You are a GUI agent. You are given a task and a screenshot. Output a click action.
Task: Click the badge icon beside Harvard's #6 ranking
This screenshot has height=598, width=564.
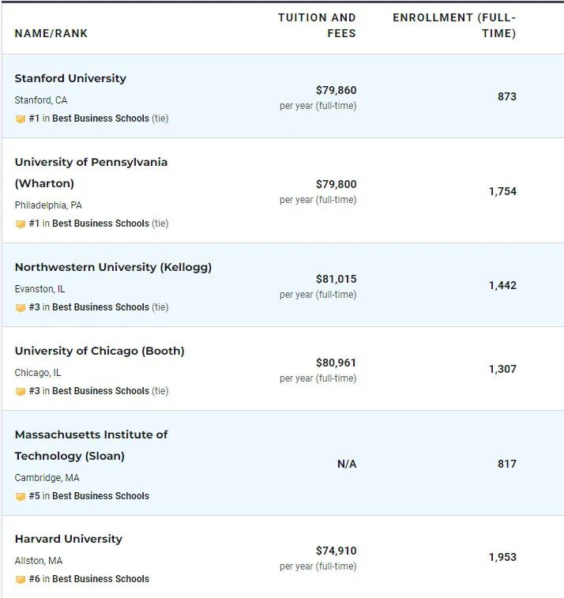click(x=21, y=580)
